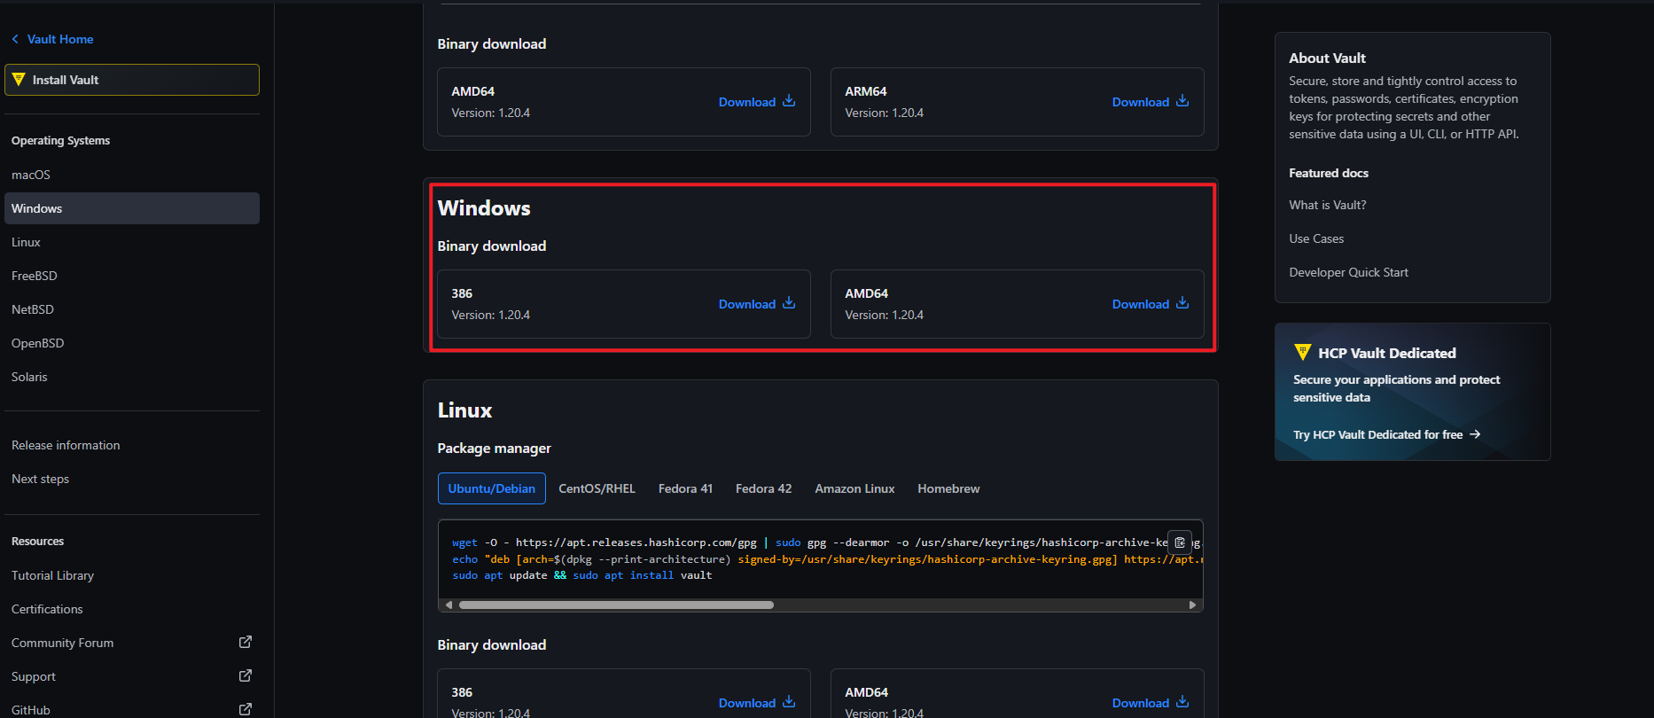Click Try HCP Vault Dedicated for free
1654x718 pixels.
coord(1386,434)
